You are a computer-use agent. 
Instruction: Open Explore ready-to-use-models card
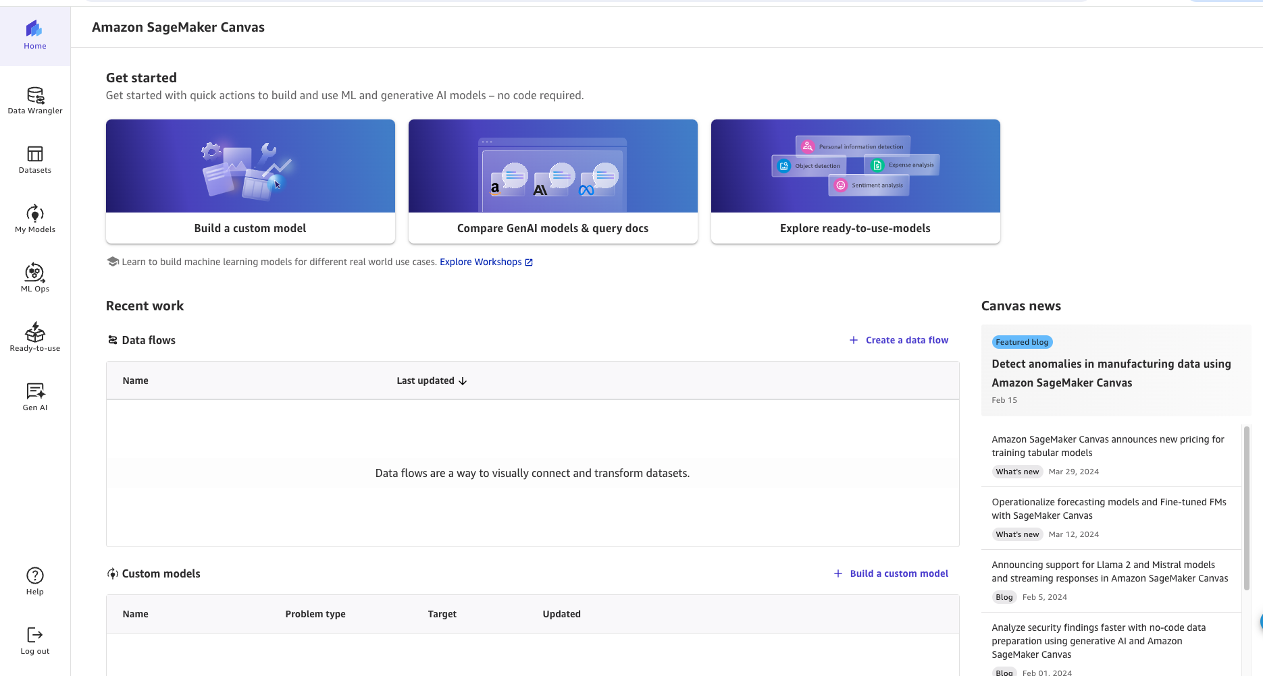(x=856, y=181)
